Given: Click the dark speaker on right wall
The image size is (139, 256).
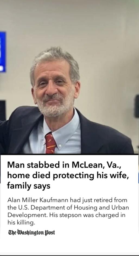Looking at the screenshot, I should click(x=137, y=106).
